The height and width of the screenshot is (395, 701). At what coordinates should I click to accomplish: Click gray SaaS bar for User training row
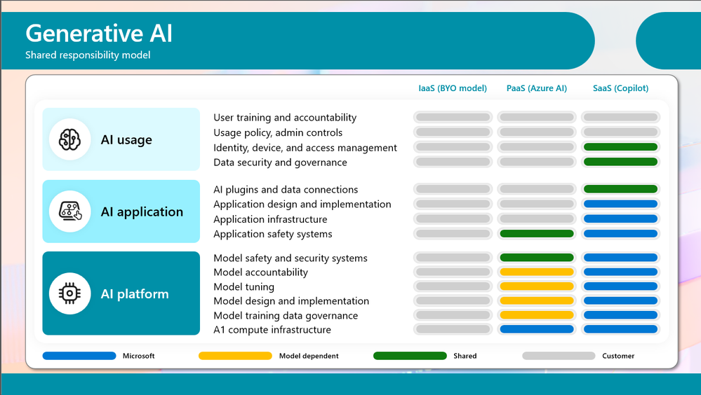click(620, 118)
